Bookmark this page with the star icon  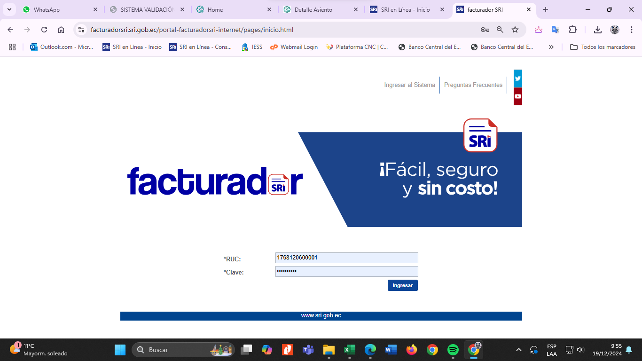coord(515,30)
